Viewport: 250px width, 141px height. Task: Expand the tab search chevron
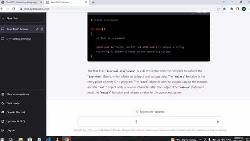click(x=224, y=2)
